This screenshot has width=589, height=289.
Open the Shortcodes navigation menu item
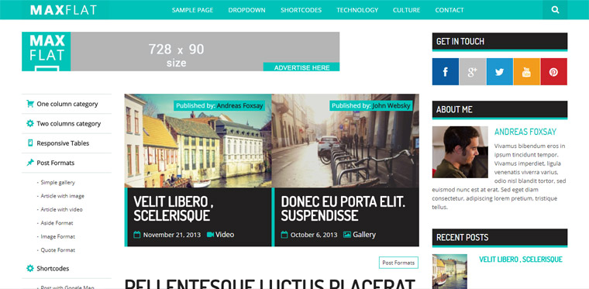click(x=301, y=10)
